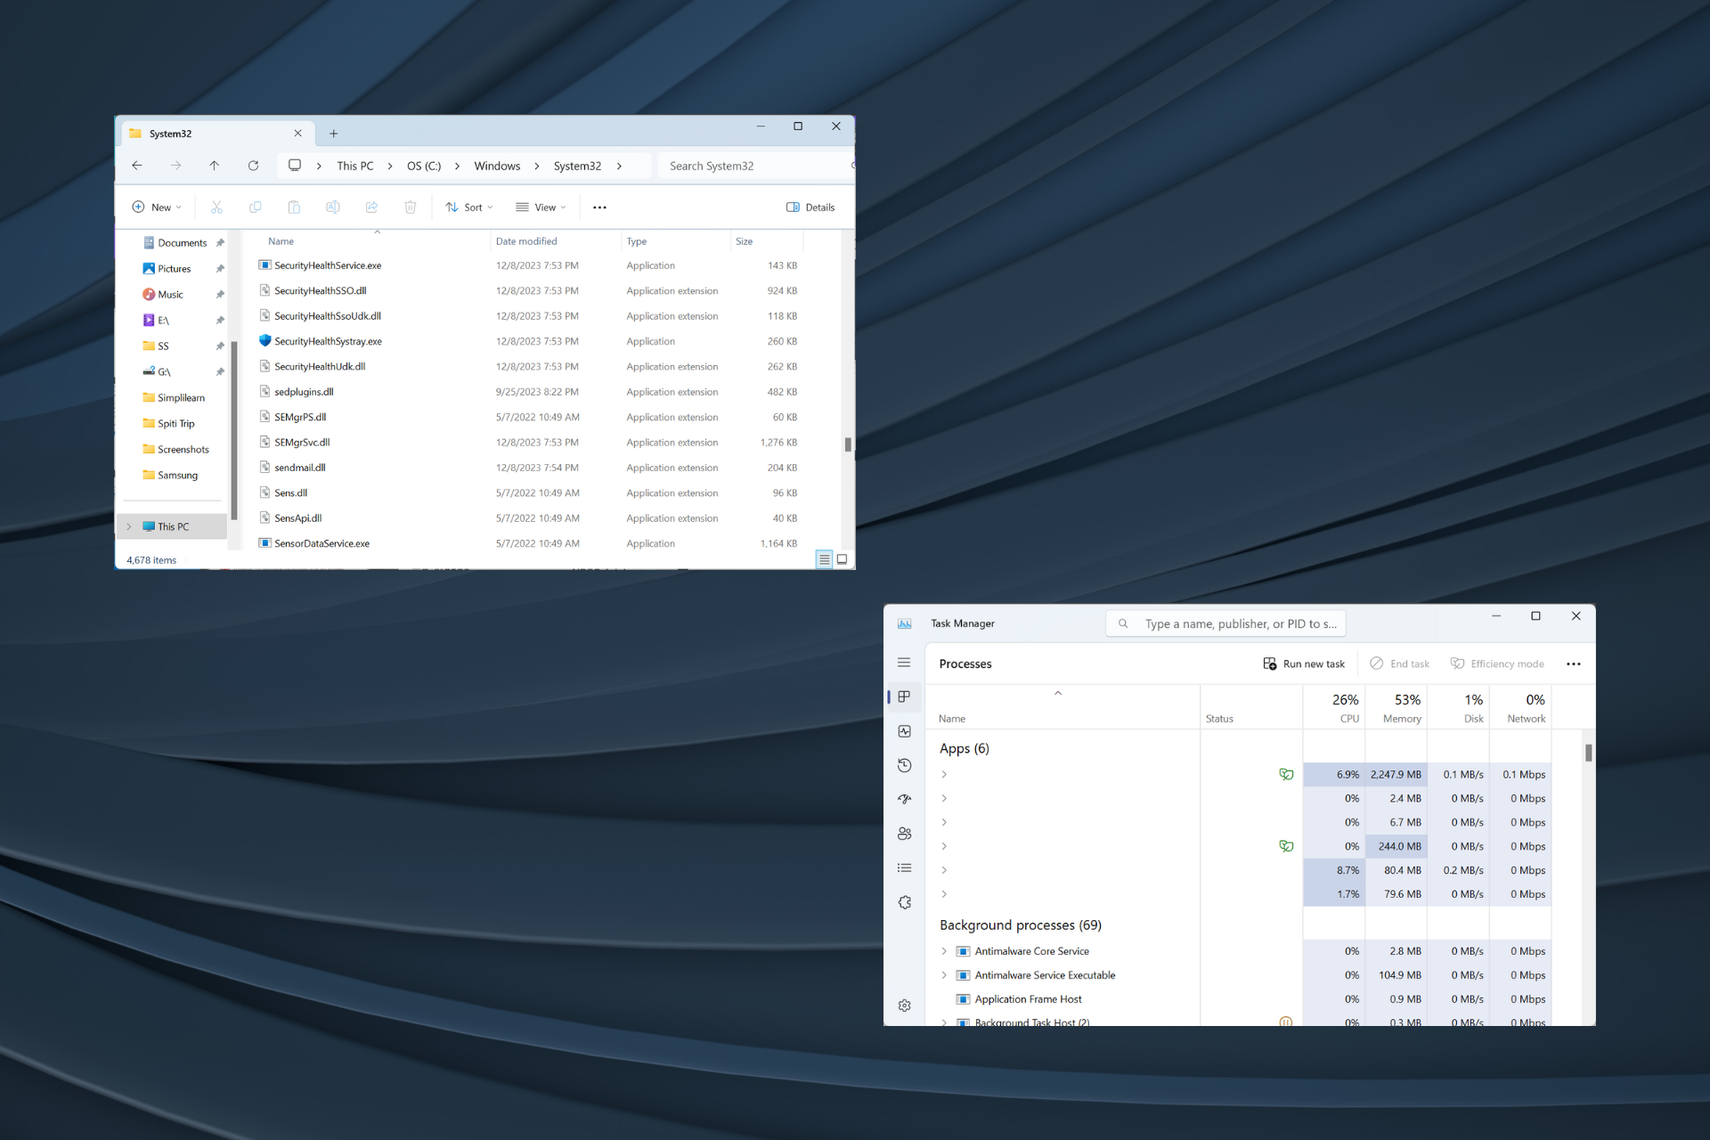Open the Documents quick access folder
The image size is (1710, 1140).
pos(183,243)
